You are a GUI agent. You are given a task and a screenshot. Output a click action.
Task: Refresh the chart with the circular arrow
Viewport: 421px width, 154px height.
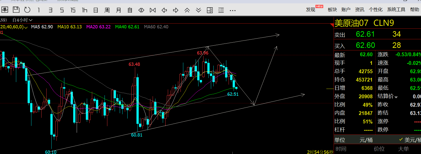(27, 10)
